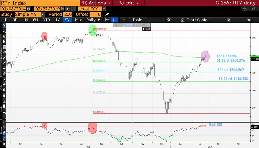259x148 pixels.
Task: Open the line thickness style option
Action: point(4,112)
